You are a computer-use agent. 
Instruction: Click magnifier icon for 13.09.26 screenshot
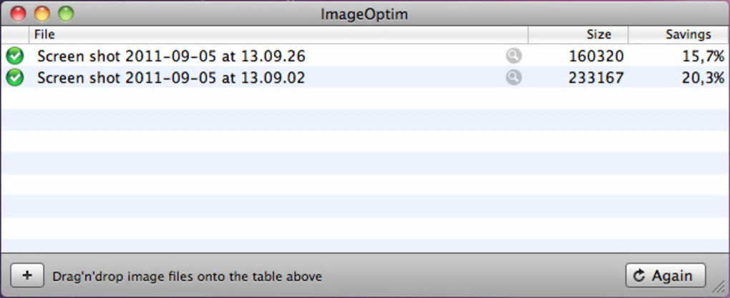coord(513,56)
